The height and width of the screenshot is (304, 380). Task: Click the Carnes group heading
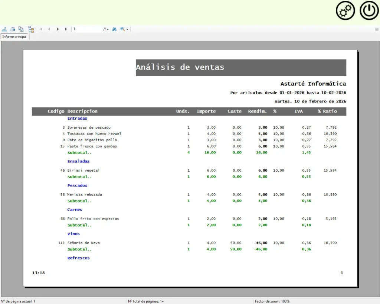75,210
